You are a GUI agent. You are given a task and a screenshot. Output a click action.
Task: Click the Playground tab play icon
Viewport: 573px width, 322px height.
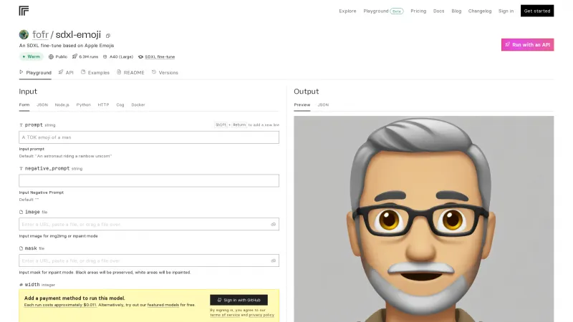[21, 72]
